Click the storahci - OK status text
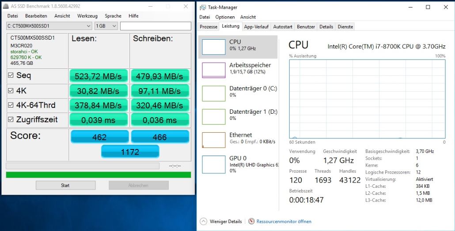The width and height of the screenshot is (455, 231). coord(24,52)
